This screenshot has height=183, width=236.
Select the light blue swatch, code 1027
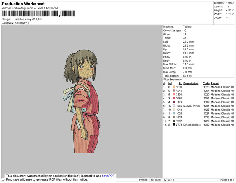174,113
